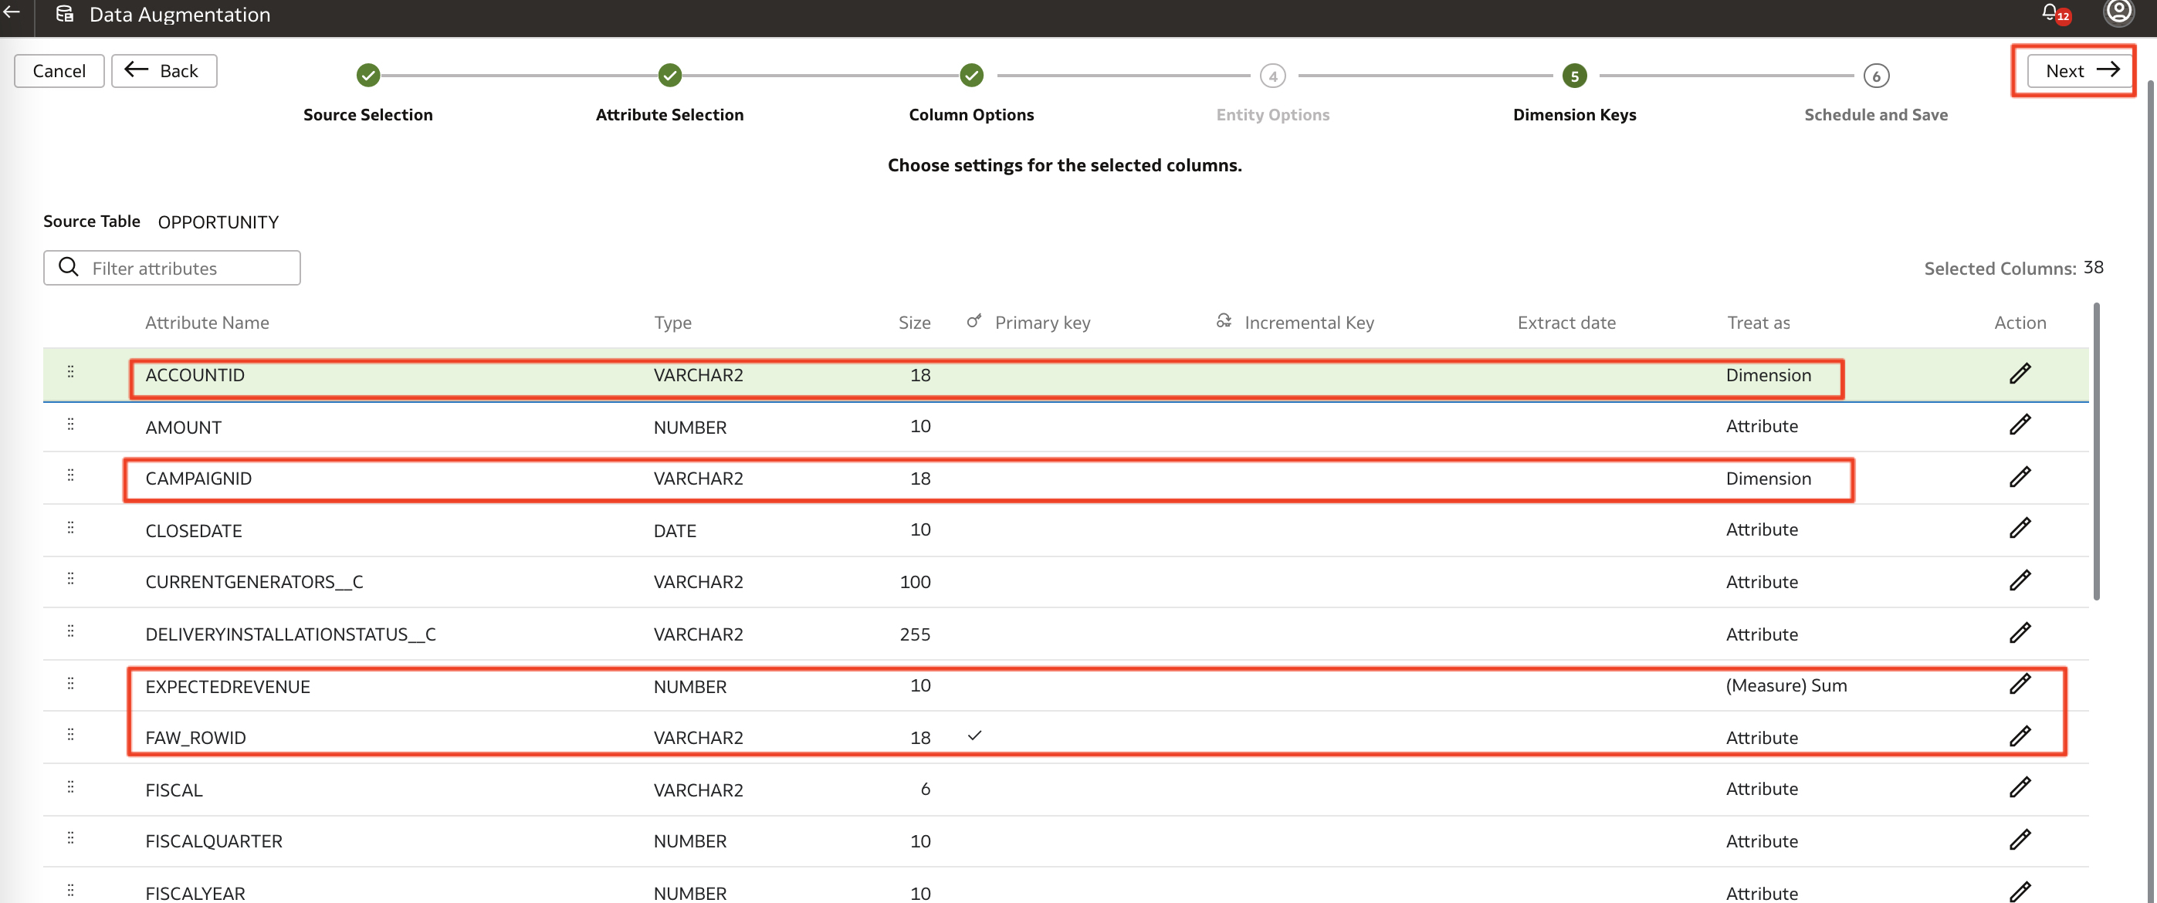
Task: Select Column Options step circle
Action: 971,76
